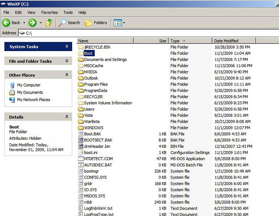Select the WarBeta folder name
The width and height of the screenshot is (279, 216).
92,122
